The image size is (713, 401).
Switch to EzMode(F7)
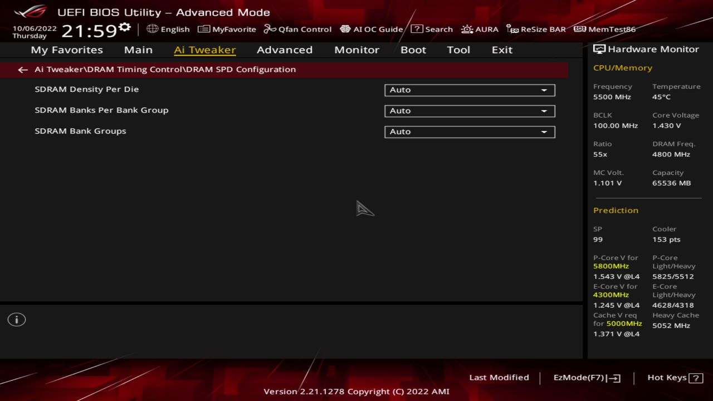pos(587,378)
